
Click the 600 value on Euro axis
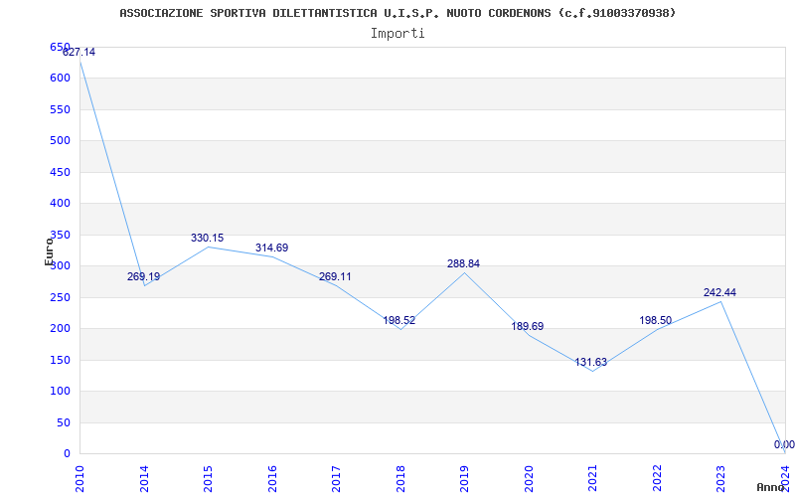coord(60,79)
